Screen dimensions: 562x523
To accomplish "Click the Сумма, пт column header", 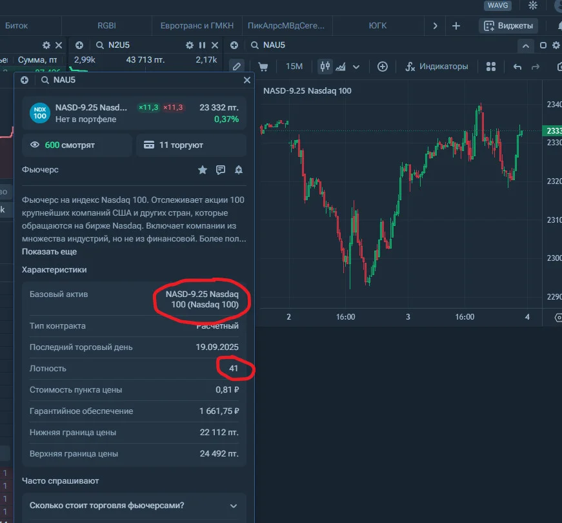I will 37,60.
